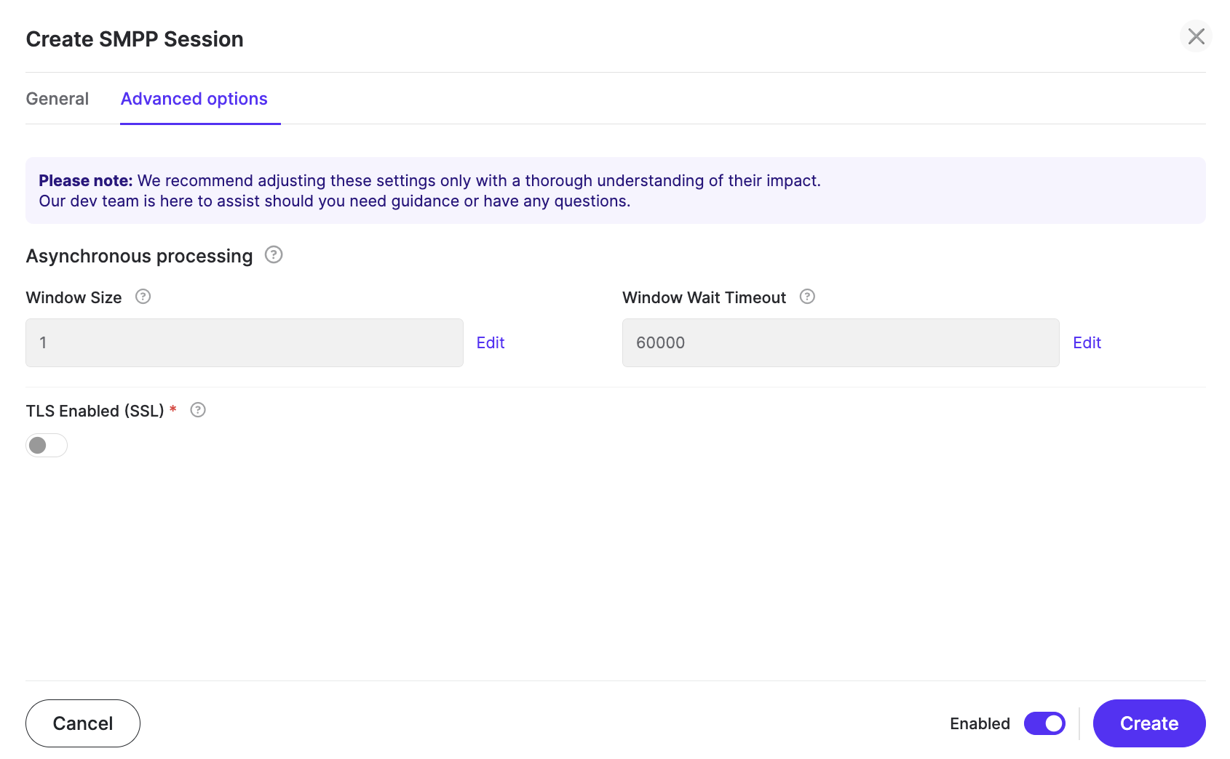Image resolution: width=1230 pixels, height=759 pixels.
Task: Switch to the General tab
Action: coord(57,99)
